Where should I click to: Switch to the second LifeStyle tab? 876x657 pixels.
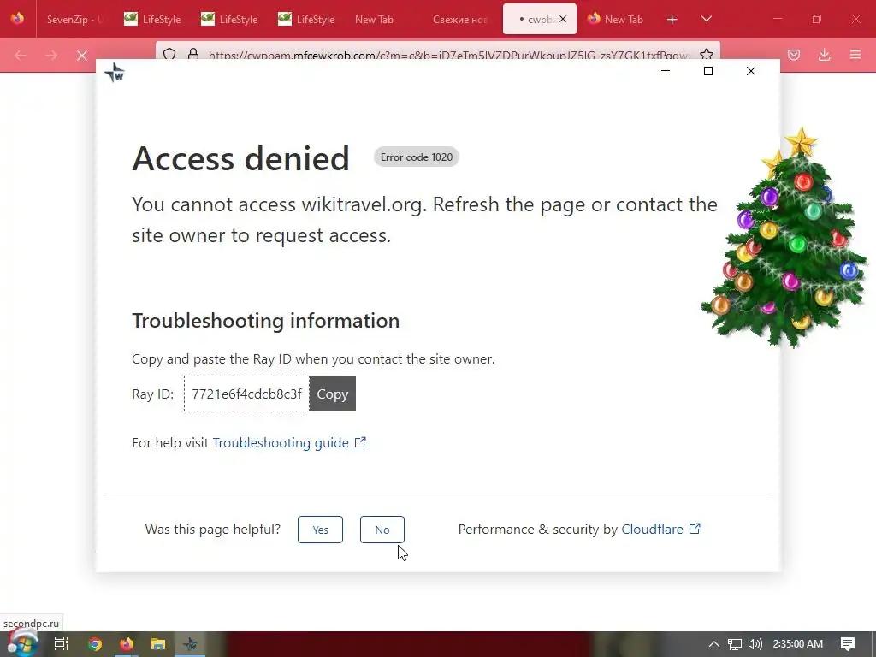(229, 19)
